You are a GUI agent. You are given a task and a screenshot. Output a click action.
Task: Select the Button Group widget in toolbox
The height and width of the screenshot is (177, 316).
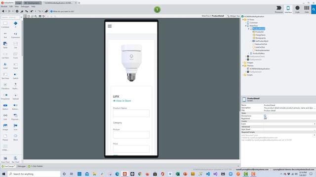[x=15, y=107]
